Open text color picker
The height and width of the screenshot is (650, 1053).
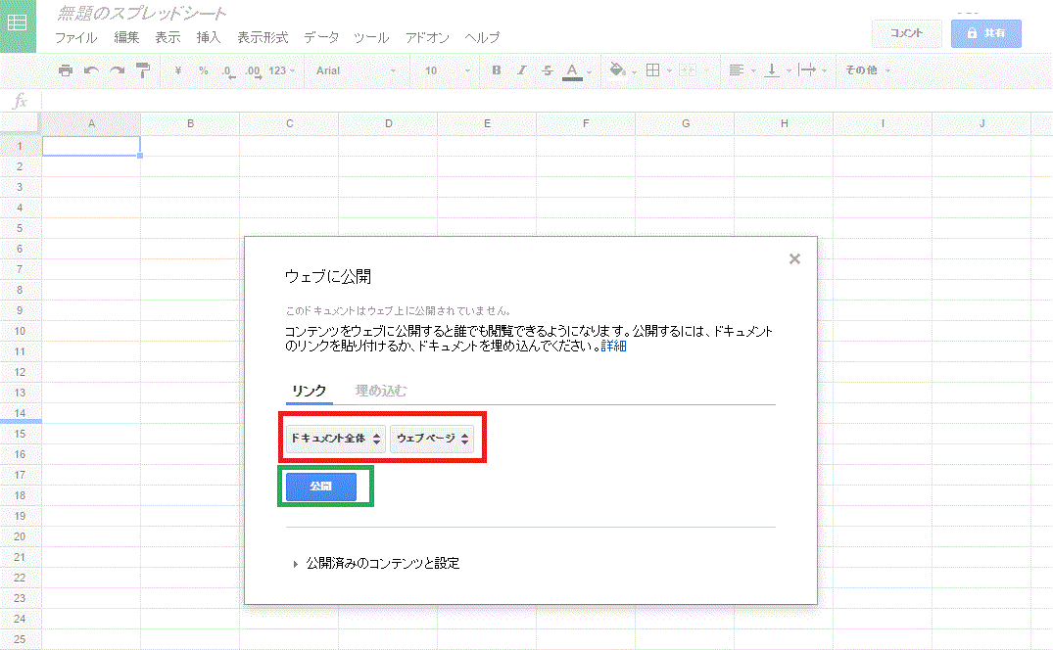coord(572,71)
